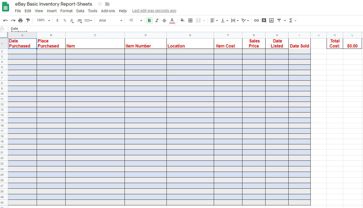The width and height of the screenshot is (363, 208).
Task: Click the '$0.00' total cell
Action: point(352,44)
